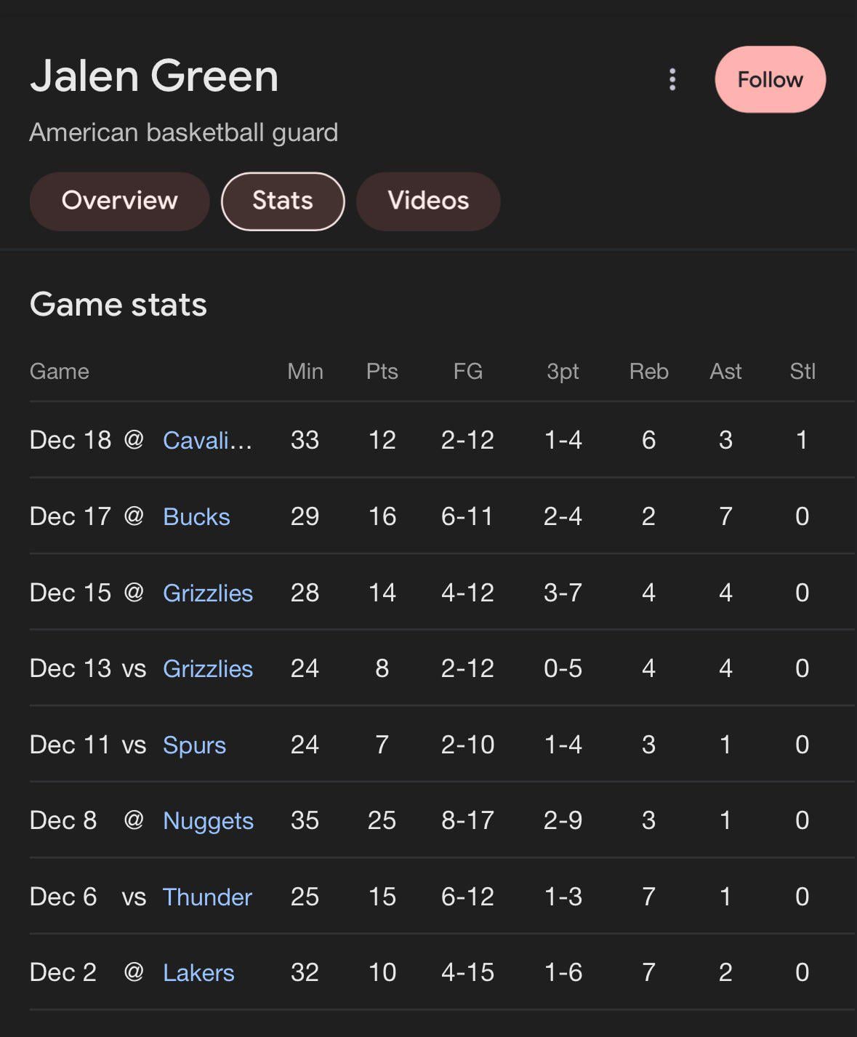Go to the Thunder team link
Image resolution: width=857 pixels, height=1037 pixels.
[x=207, y=897]
